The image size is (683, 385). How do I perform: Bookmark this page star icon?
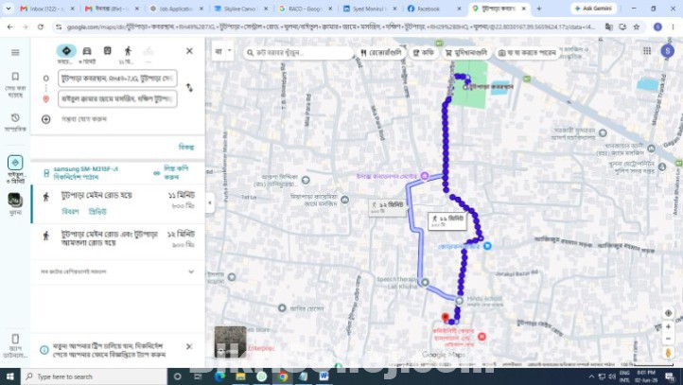coord(637,27)
